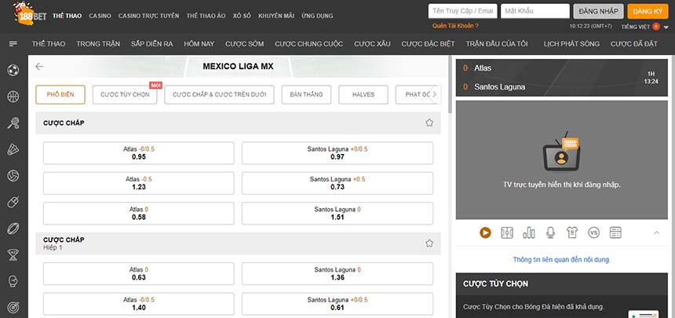The width and height of the screenshot is (675, 318).
Task: Open the Xổ Số menu item
Action: point(242,16)
